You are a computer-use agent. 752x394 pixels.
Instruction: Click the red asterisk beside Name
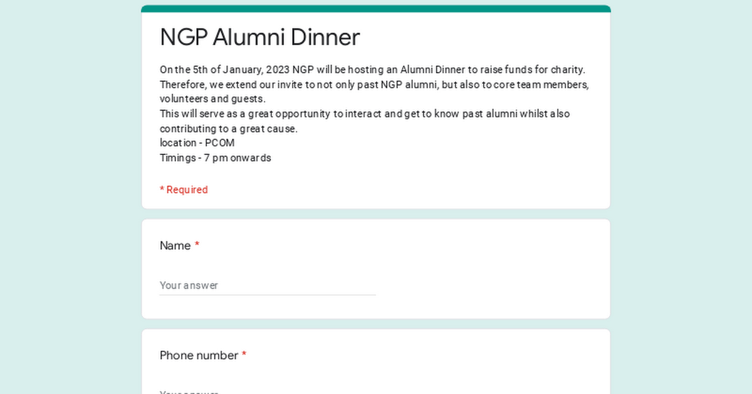(197, 246)
